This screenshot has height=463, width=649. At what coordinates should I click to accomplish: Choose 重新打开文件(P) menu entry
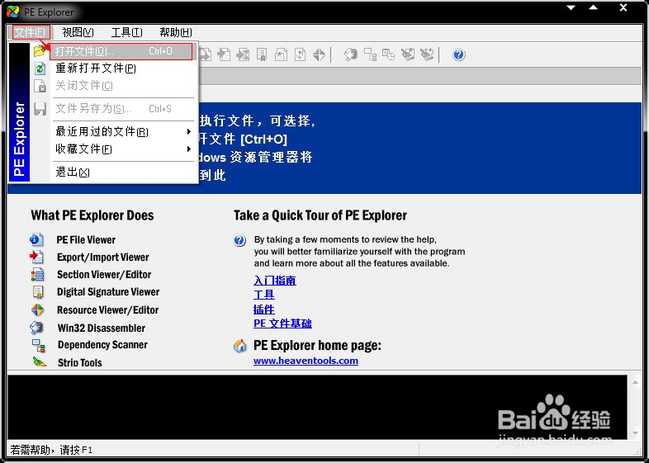pos(114,68)
